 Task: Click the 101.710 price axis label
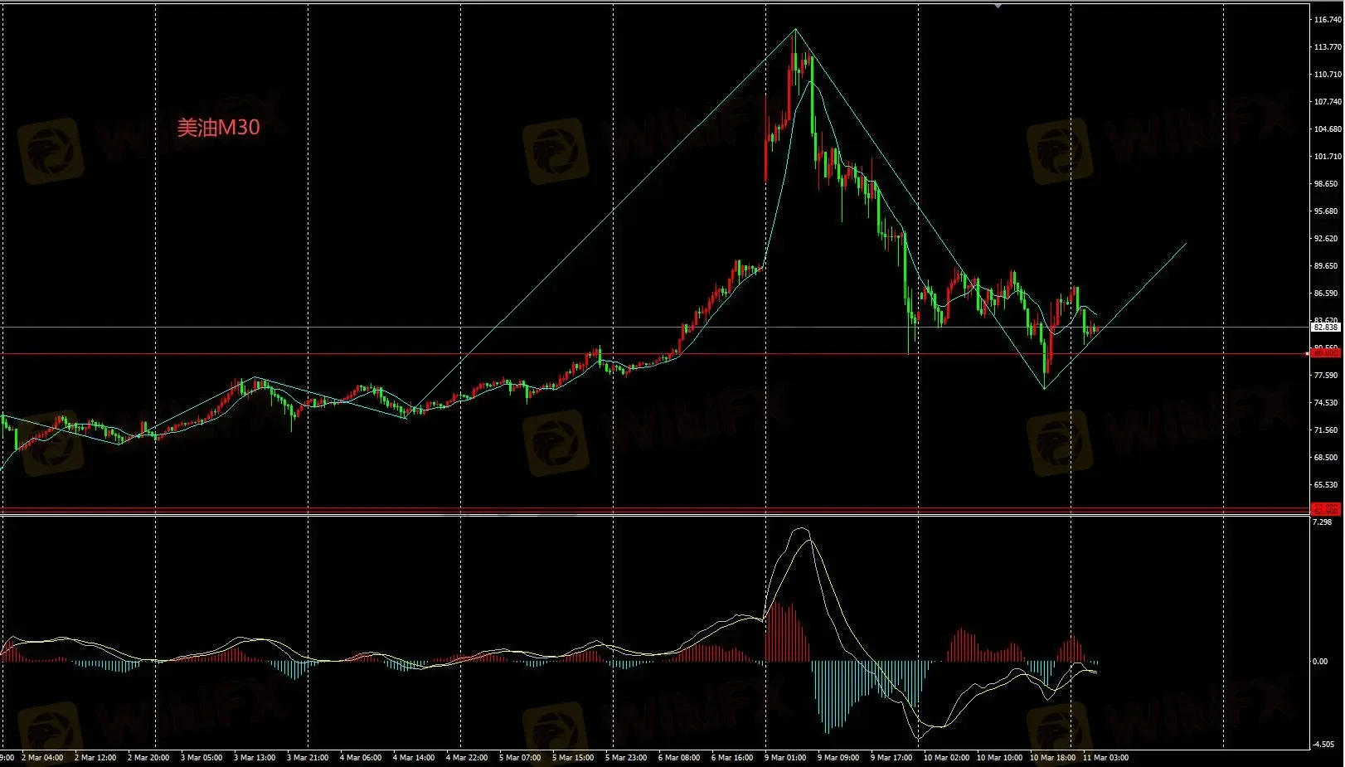tap(1328, 157)
